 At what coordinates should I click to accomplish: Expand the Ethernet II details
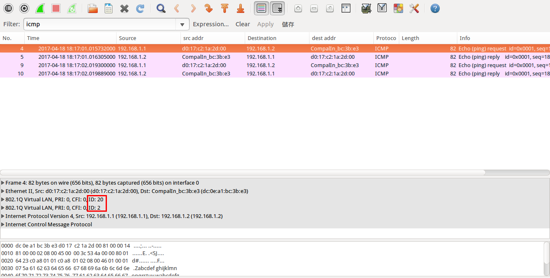[3, 191]
